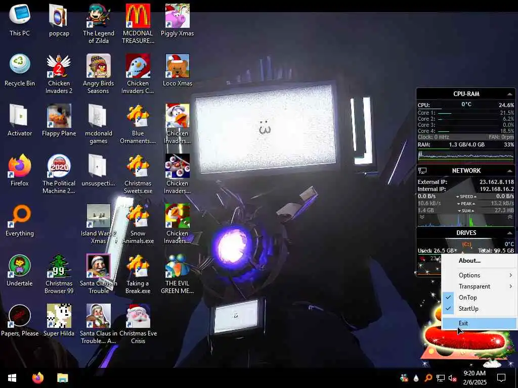Click the Used: 26.5 GB drive text
Screen dimensions: 518x388
coord(436,251)
